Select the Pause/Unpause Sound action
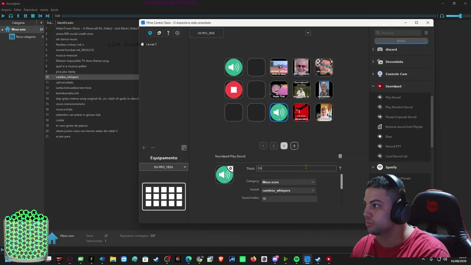This screenshot has height=265, width=471. [401, 117]
